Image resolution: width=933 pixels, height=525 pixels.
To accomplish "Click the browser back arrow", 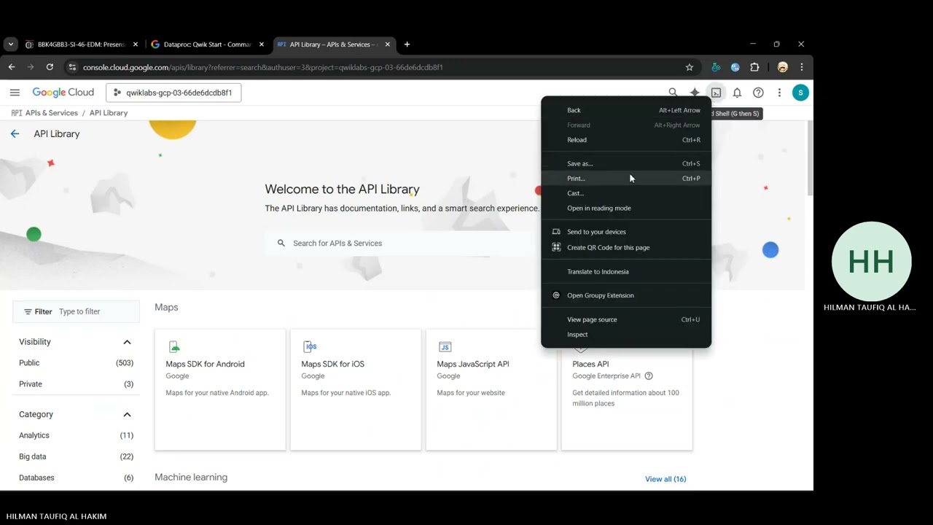I will coord(12,67).
